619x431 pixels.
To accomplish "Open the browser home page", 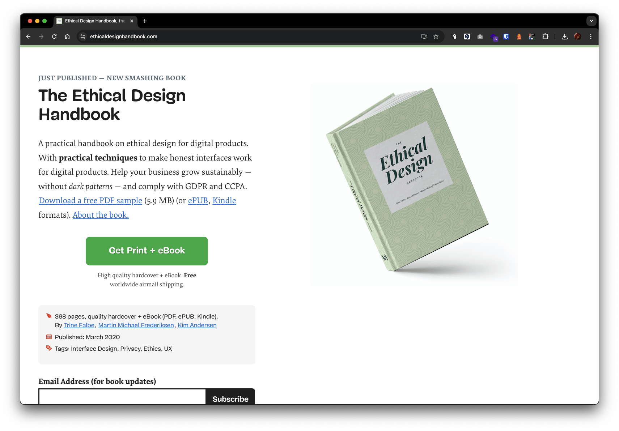I will tap(67, 37).
